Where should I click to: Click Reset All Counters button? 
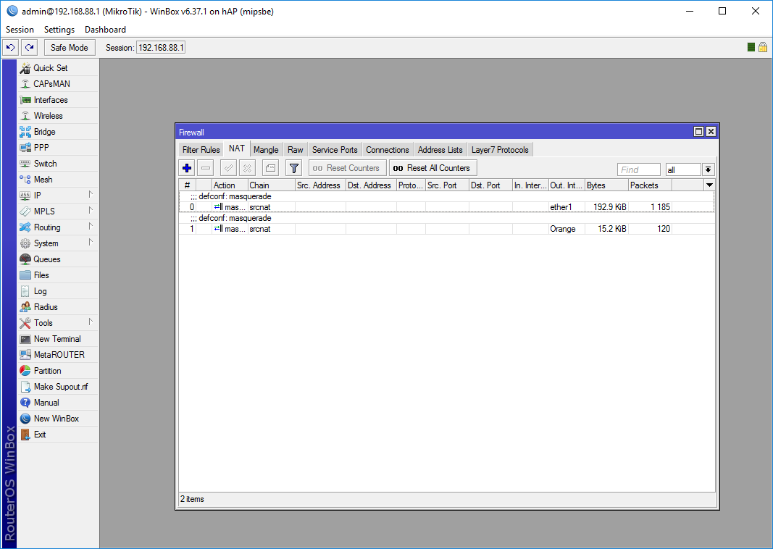(x=433, y=168)
